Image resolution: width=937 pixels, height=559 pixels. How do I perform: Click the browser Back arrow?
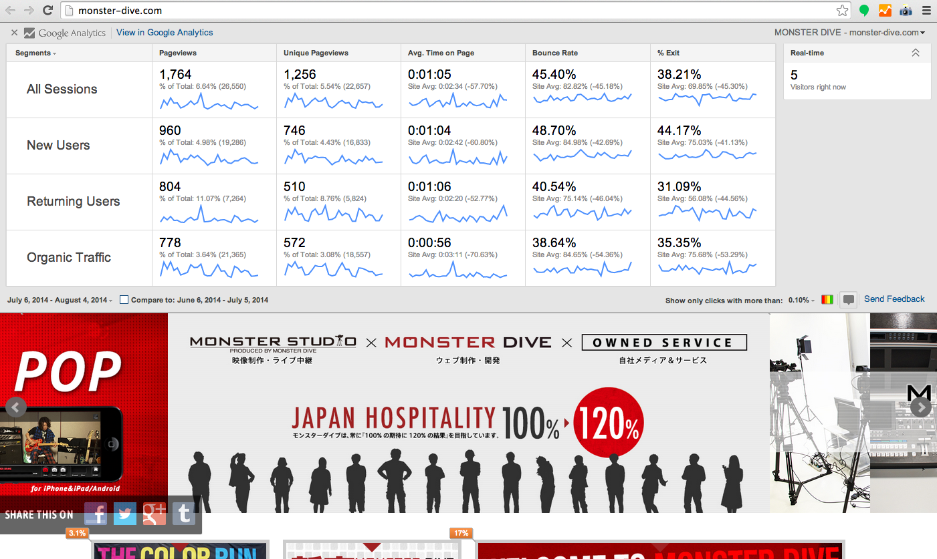click(10, 10)
